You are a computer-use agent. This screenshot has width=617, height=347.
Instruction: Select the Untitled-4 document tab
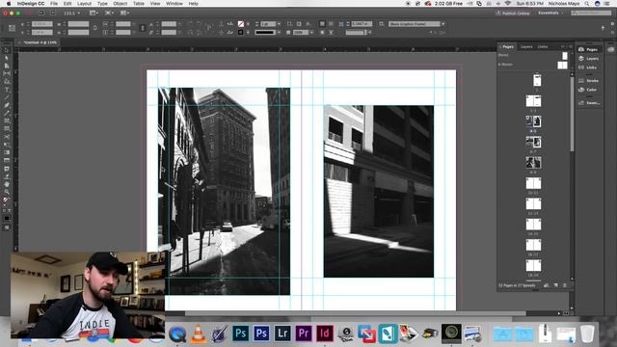coord(40,42)
